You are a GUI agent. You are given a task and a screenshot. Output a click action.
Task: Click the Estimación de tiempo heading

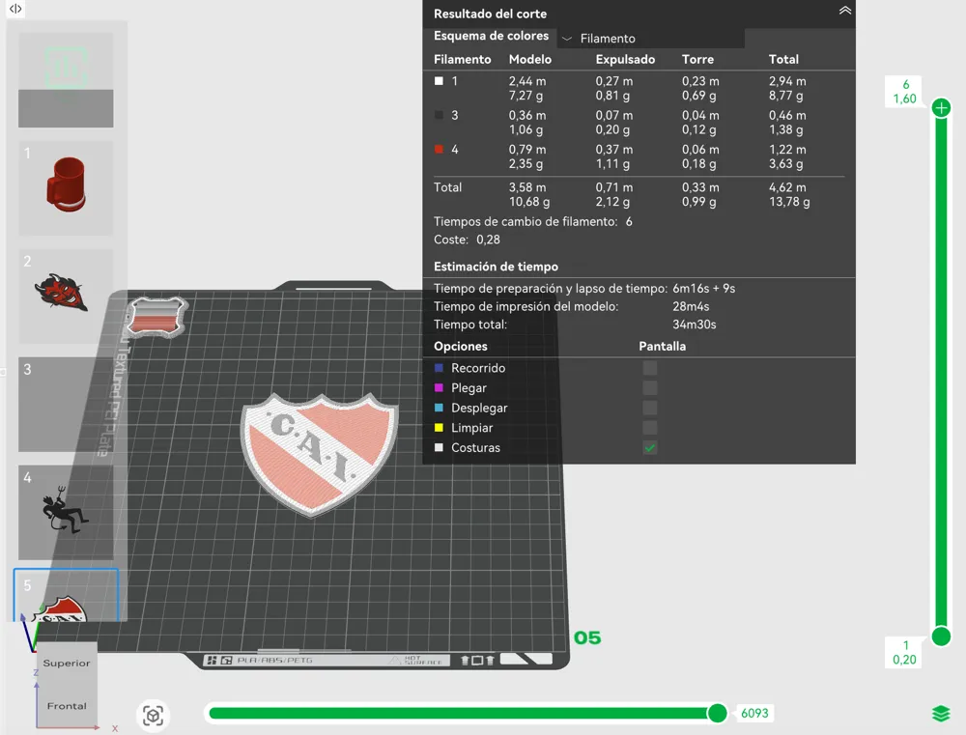pos(496,267)
